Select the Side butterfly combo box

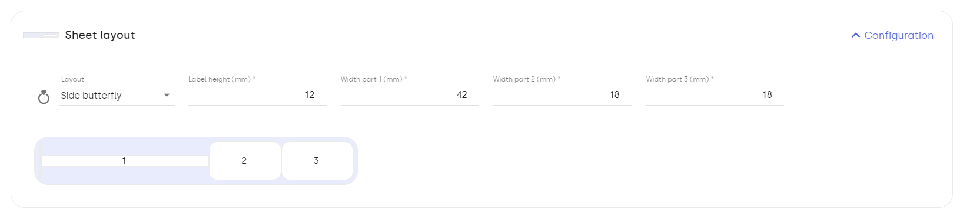118,95
